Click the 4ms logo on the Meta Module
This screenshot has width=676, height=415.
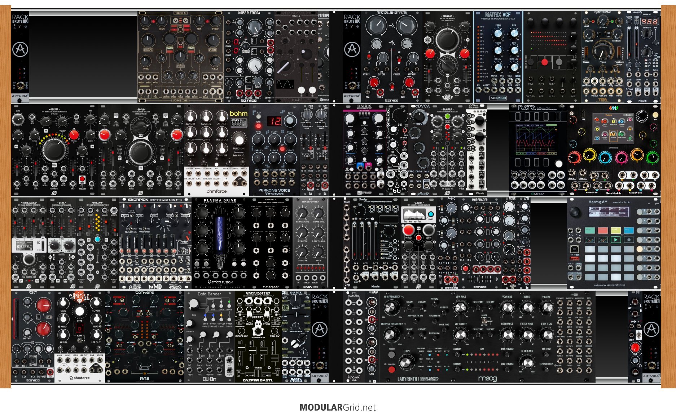pyautogui.click(x=614, y=108)
